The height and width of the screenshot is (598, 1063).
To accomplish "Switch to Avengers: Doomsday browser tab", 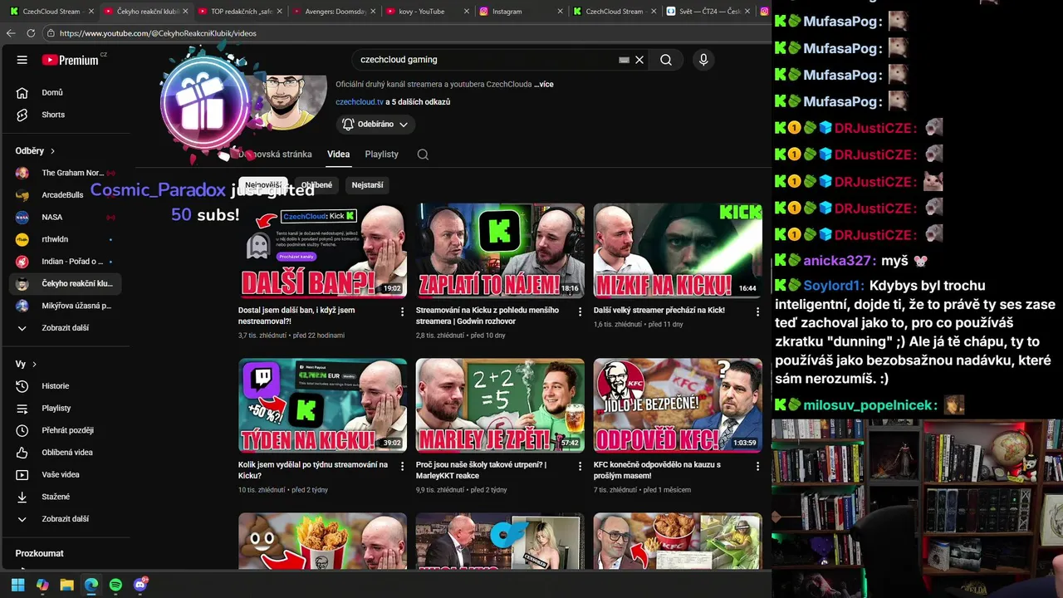I will 334,12.
